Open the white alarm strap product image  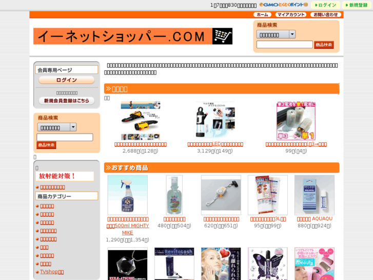coord(221,195)
